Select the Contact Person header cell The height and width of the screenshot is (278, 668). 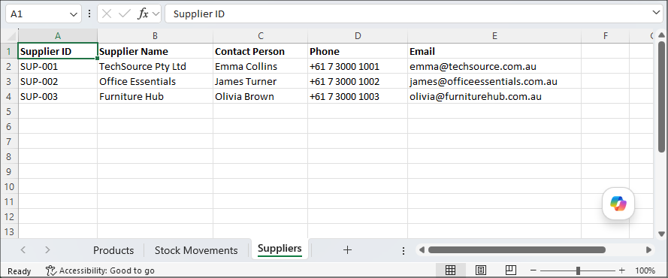click(260, 51)
